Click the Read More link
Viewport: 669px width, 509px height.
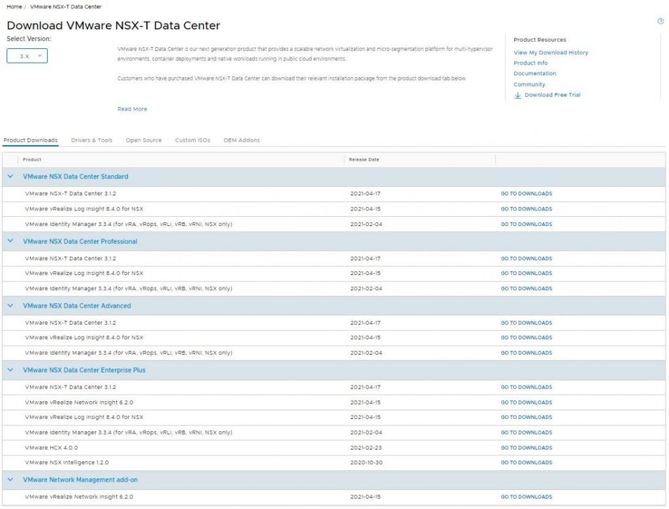click(132, 109)
